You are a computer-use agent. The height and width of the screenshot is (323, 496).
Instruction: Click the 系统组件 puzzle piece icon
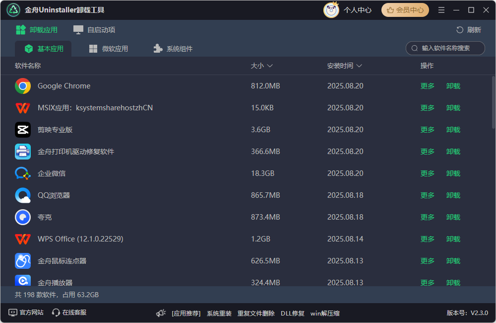[158, 49]
